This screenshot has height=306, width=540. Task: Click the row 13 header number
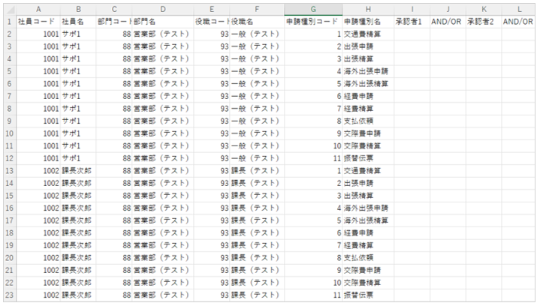point(8,170)
